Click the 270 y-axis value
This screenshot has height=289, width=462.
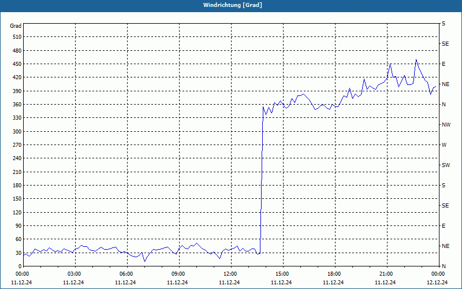(x=17, y=145)
